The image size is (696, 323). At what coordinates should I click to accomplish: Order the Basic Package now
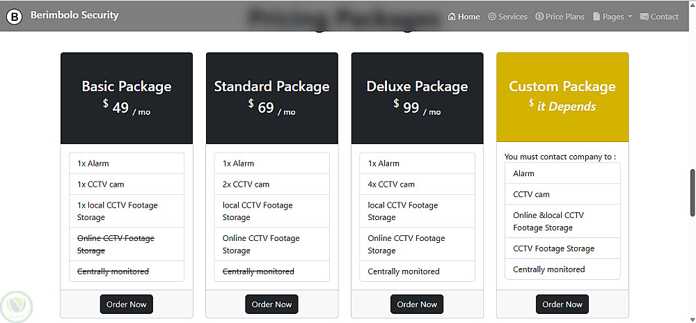[127, 304]
